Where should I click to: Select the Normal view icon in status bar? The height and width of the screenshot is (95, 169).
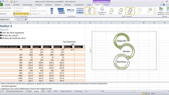tap(144, 94)
